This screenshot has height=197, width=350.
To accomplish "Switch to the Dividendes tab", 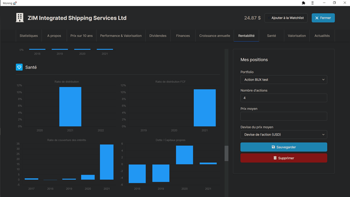I will [158, 36].
